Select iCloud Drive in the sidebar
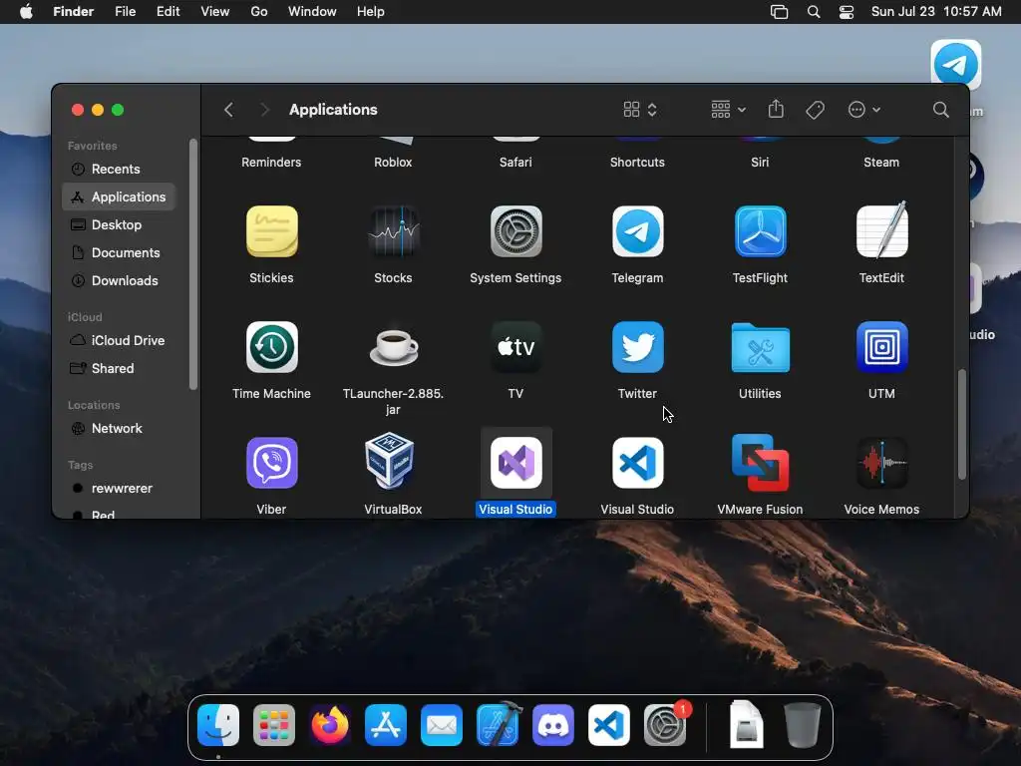Image resolution: width=1021 pixels, height=766 pixels. (119, 341)
